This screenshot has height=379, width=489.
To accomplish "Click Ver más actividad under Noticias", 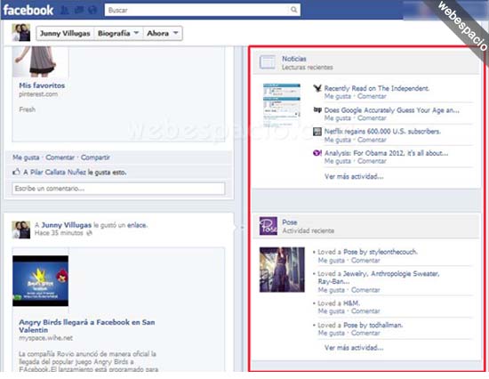I will point(354,176).
